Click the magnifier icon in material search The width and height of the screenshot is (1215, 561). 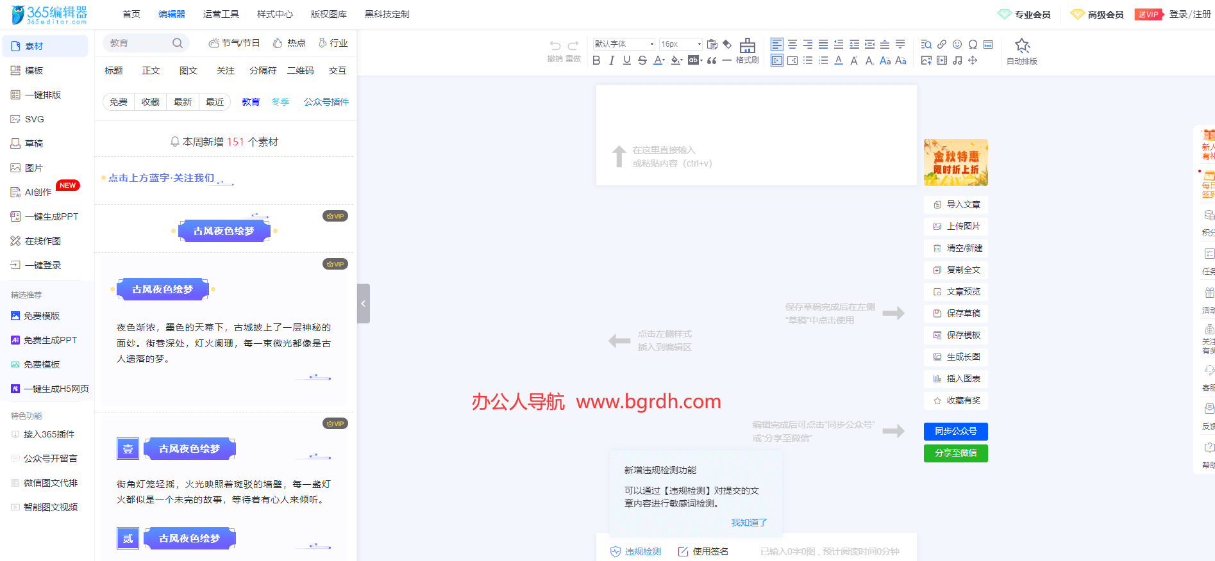pos(178,43)
